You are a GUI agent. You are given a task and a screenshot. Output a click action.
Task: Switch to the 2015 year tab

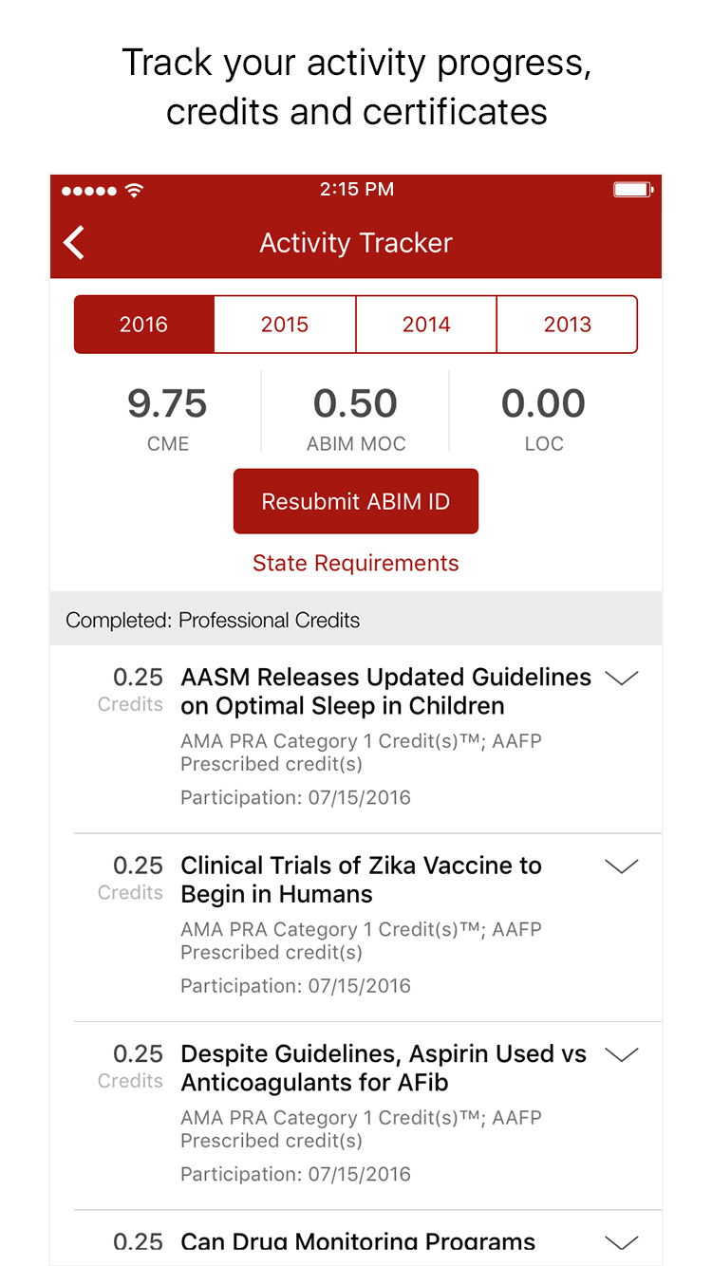point(285,325)
